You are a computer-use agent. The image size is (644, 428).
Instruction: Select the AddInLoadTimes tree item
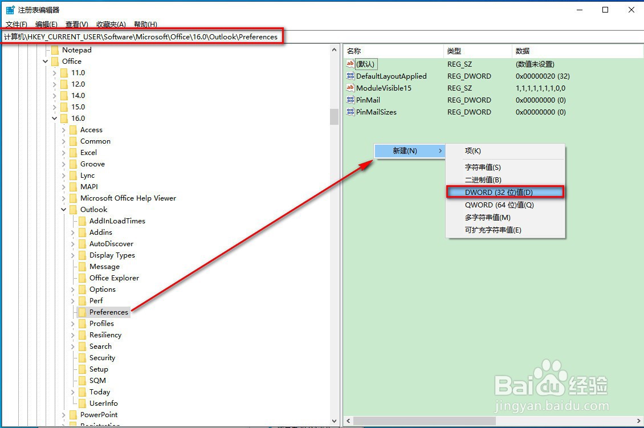117,221
